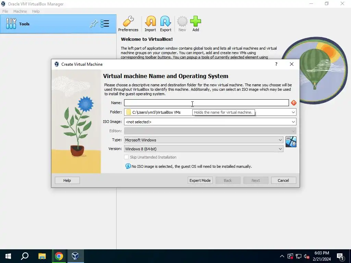The image size is (351, 263).
Task: Select the Tools entry in the left panel
Action: coord(58,24)
